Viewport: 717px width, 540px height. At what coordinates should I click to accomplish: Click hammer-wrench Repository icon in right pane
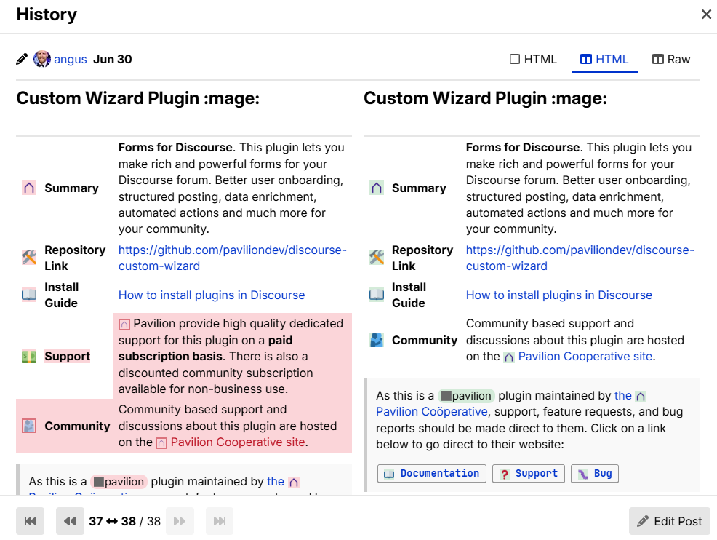point(377,258)
